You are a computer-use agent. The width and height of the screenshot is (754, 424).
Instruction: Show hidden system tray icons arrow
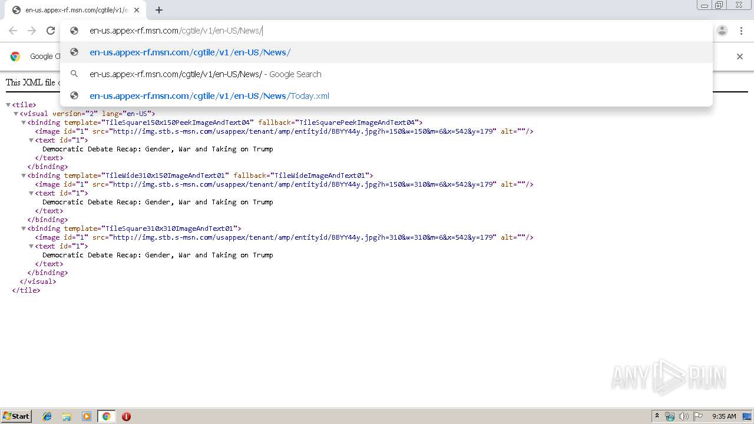coord(657,416)
